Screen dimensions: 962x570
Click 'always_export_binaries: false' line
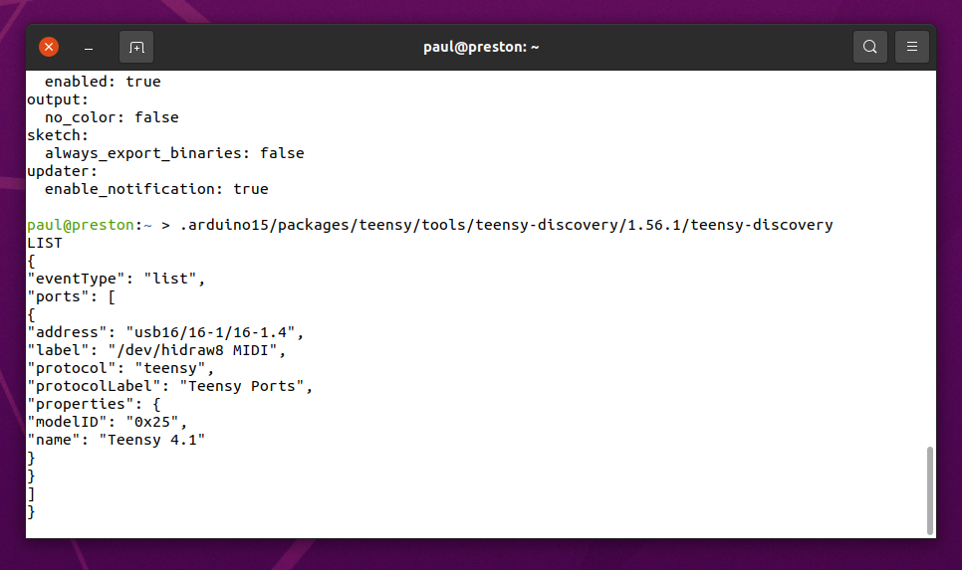[174, 153]
